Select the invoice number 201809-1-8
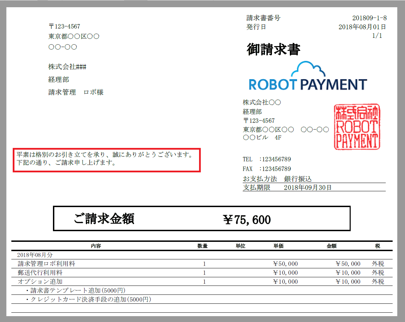Image resolution: width=405 pixels, height=322 pixels. (x=369, y=18)
